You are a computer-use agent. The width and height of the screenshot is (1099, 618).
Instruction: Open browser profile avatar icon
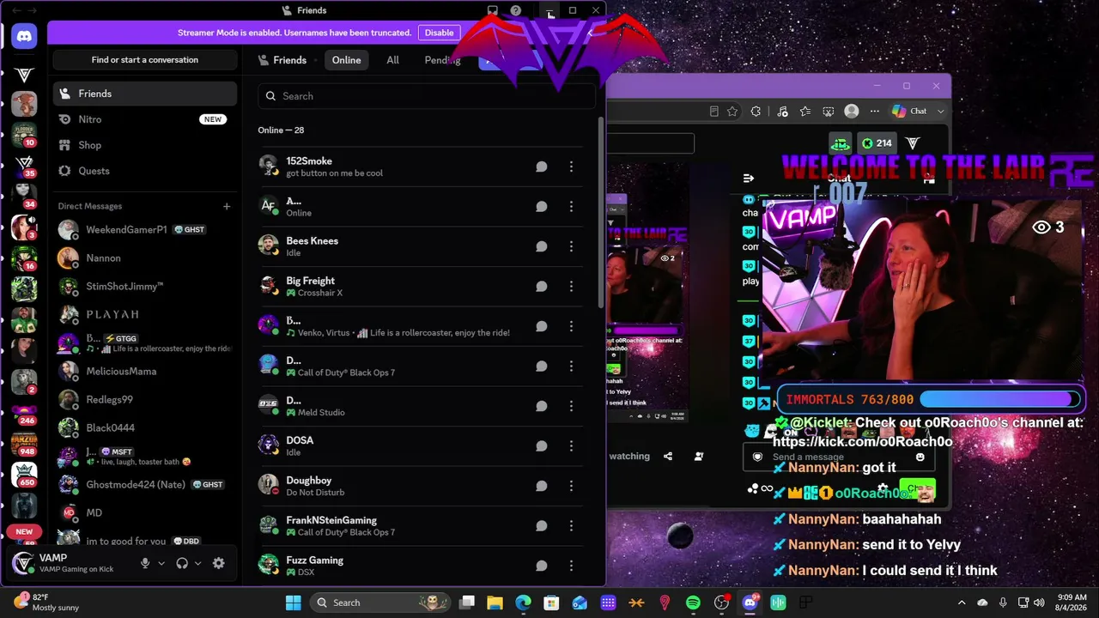coord(852,111)
